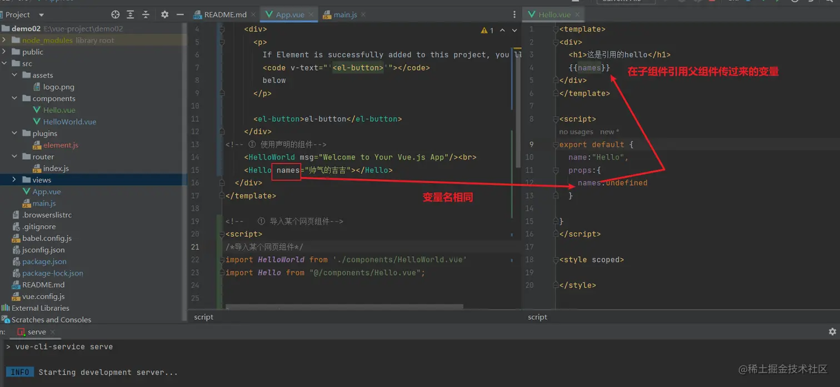Viewport: 840px width, 387px height.
Task: Click the 'import Hello from' line 23
Action: [x=325, y=272]
